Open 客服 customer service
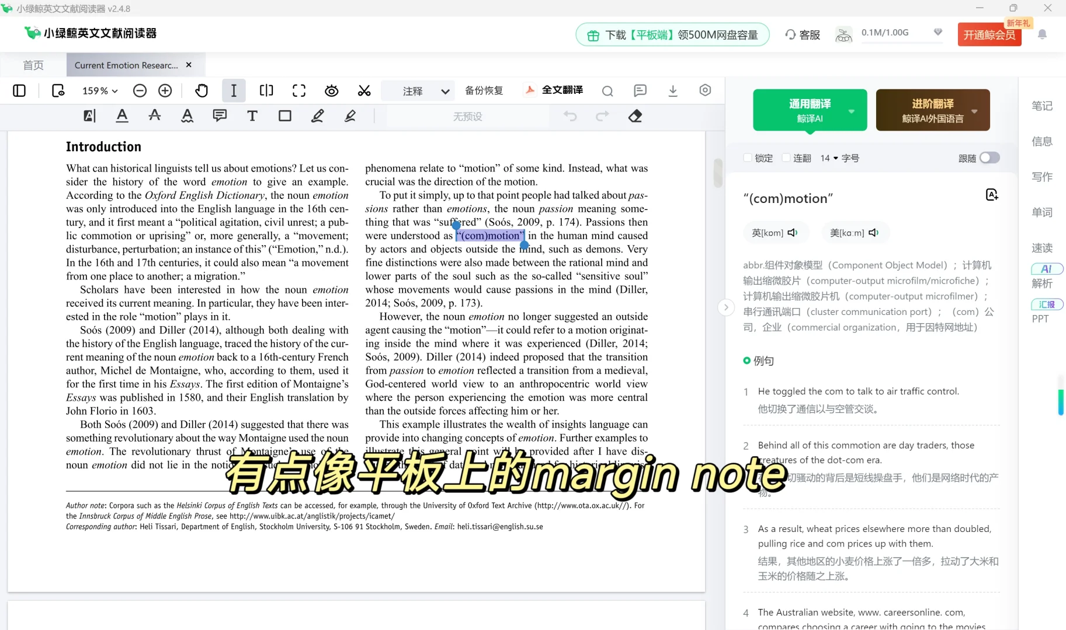1066x630 pixels. pyautogui.click(x=802, y=35)
